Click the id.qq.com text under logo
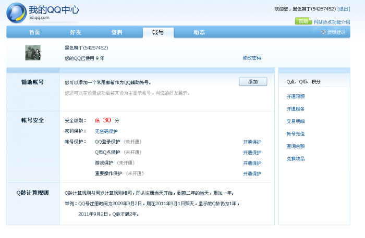 [39, 17]
